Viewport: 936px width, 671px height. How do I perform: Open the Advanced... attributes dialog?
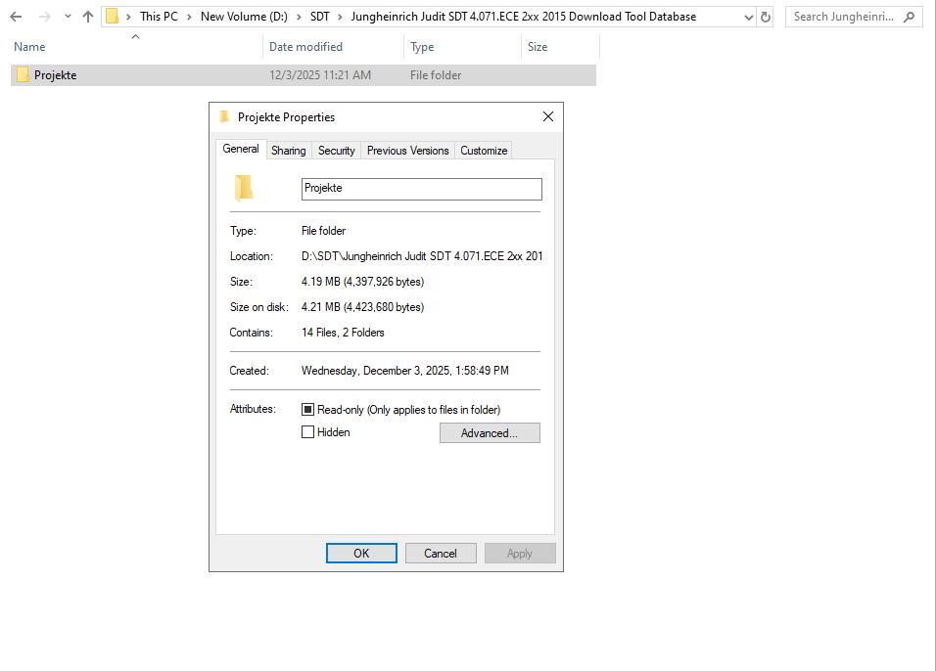pyautogui.click(x=490, y=433)
